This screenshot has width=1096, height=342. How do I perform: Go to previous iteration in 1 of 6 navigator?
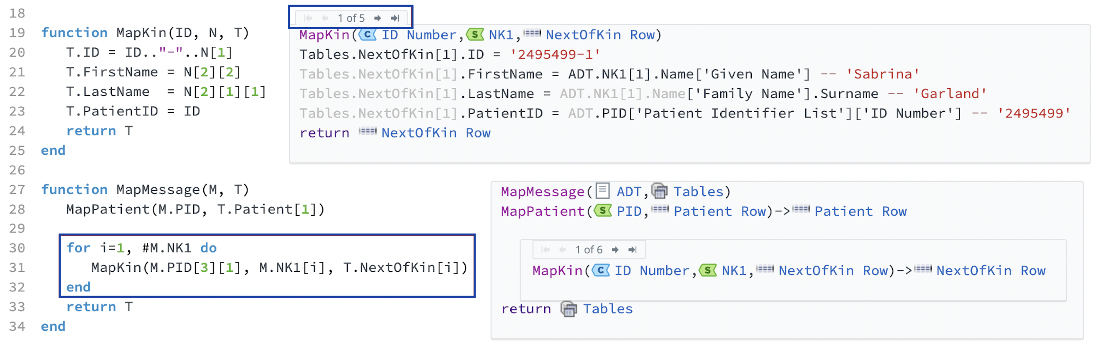563,250
